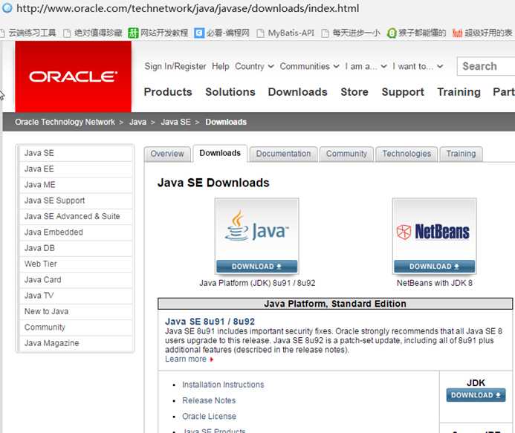Viewport: 515px width, 433px height.
Task: Open Java SE Support sidebar link
Action: (76, 201)
